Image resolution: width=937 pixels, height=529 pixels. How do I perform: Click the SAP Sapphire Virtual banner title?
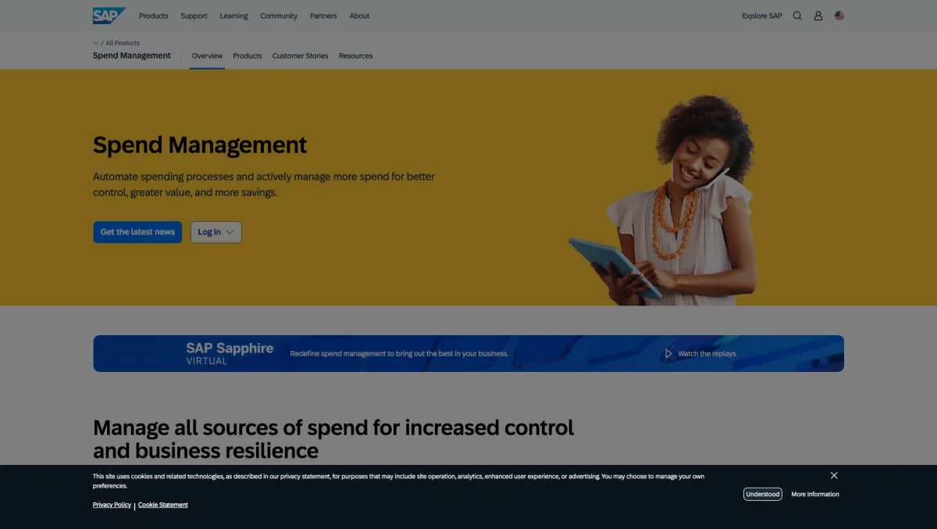230,353
